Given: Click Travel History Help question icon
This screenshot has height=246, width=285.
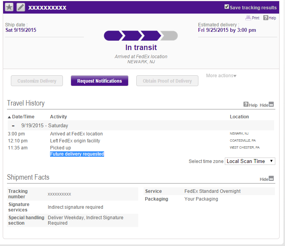Looking at the screenshot, I should 246,104.
